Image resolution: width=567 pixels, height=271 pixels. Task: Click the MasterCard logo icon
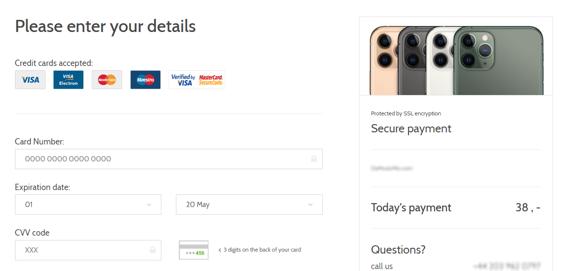click(x=107, y=80)
